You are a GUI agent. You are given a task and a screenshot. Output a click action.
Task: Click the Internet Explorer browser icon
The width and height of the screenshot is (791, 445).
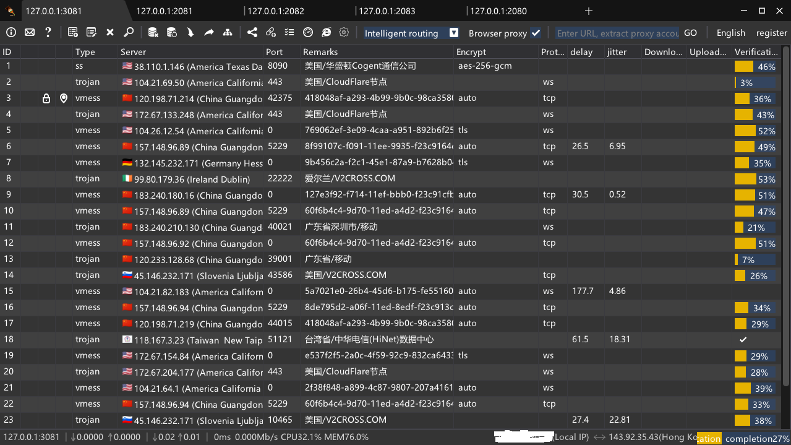[327, 33]
